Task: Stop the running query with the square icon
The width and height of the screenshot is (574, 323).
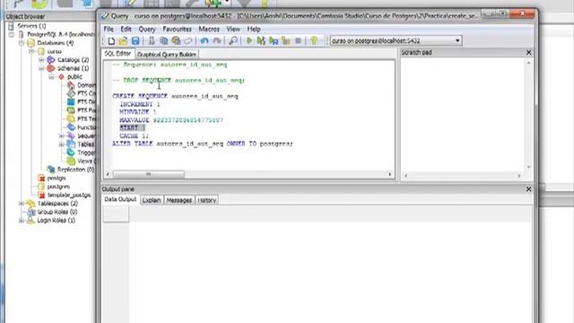Action: (x=298, y=41)
